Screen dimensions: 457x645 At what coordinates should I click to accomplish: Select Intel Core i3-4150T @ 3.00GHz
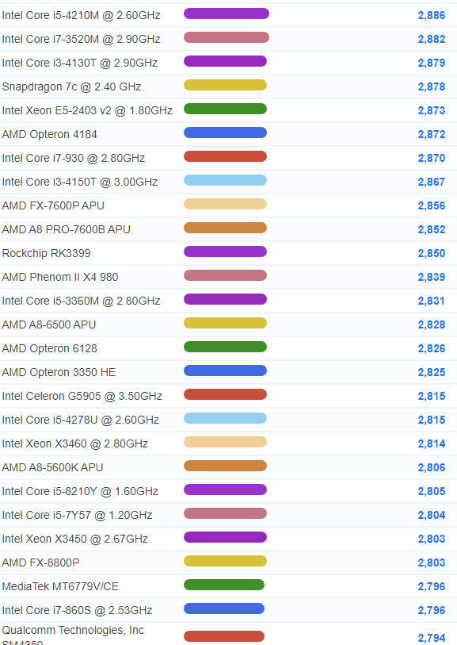(x=80, y=182)
